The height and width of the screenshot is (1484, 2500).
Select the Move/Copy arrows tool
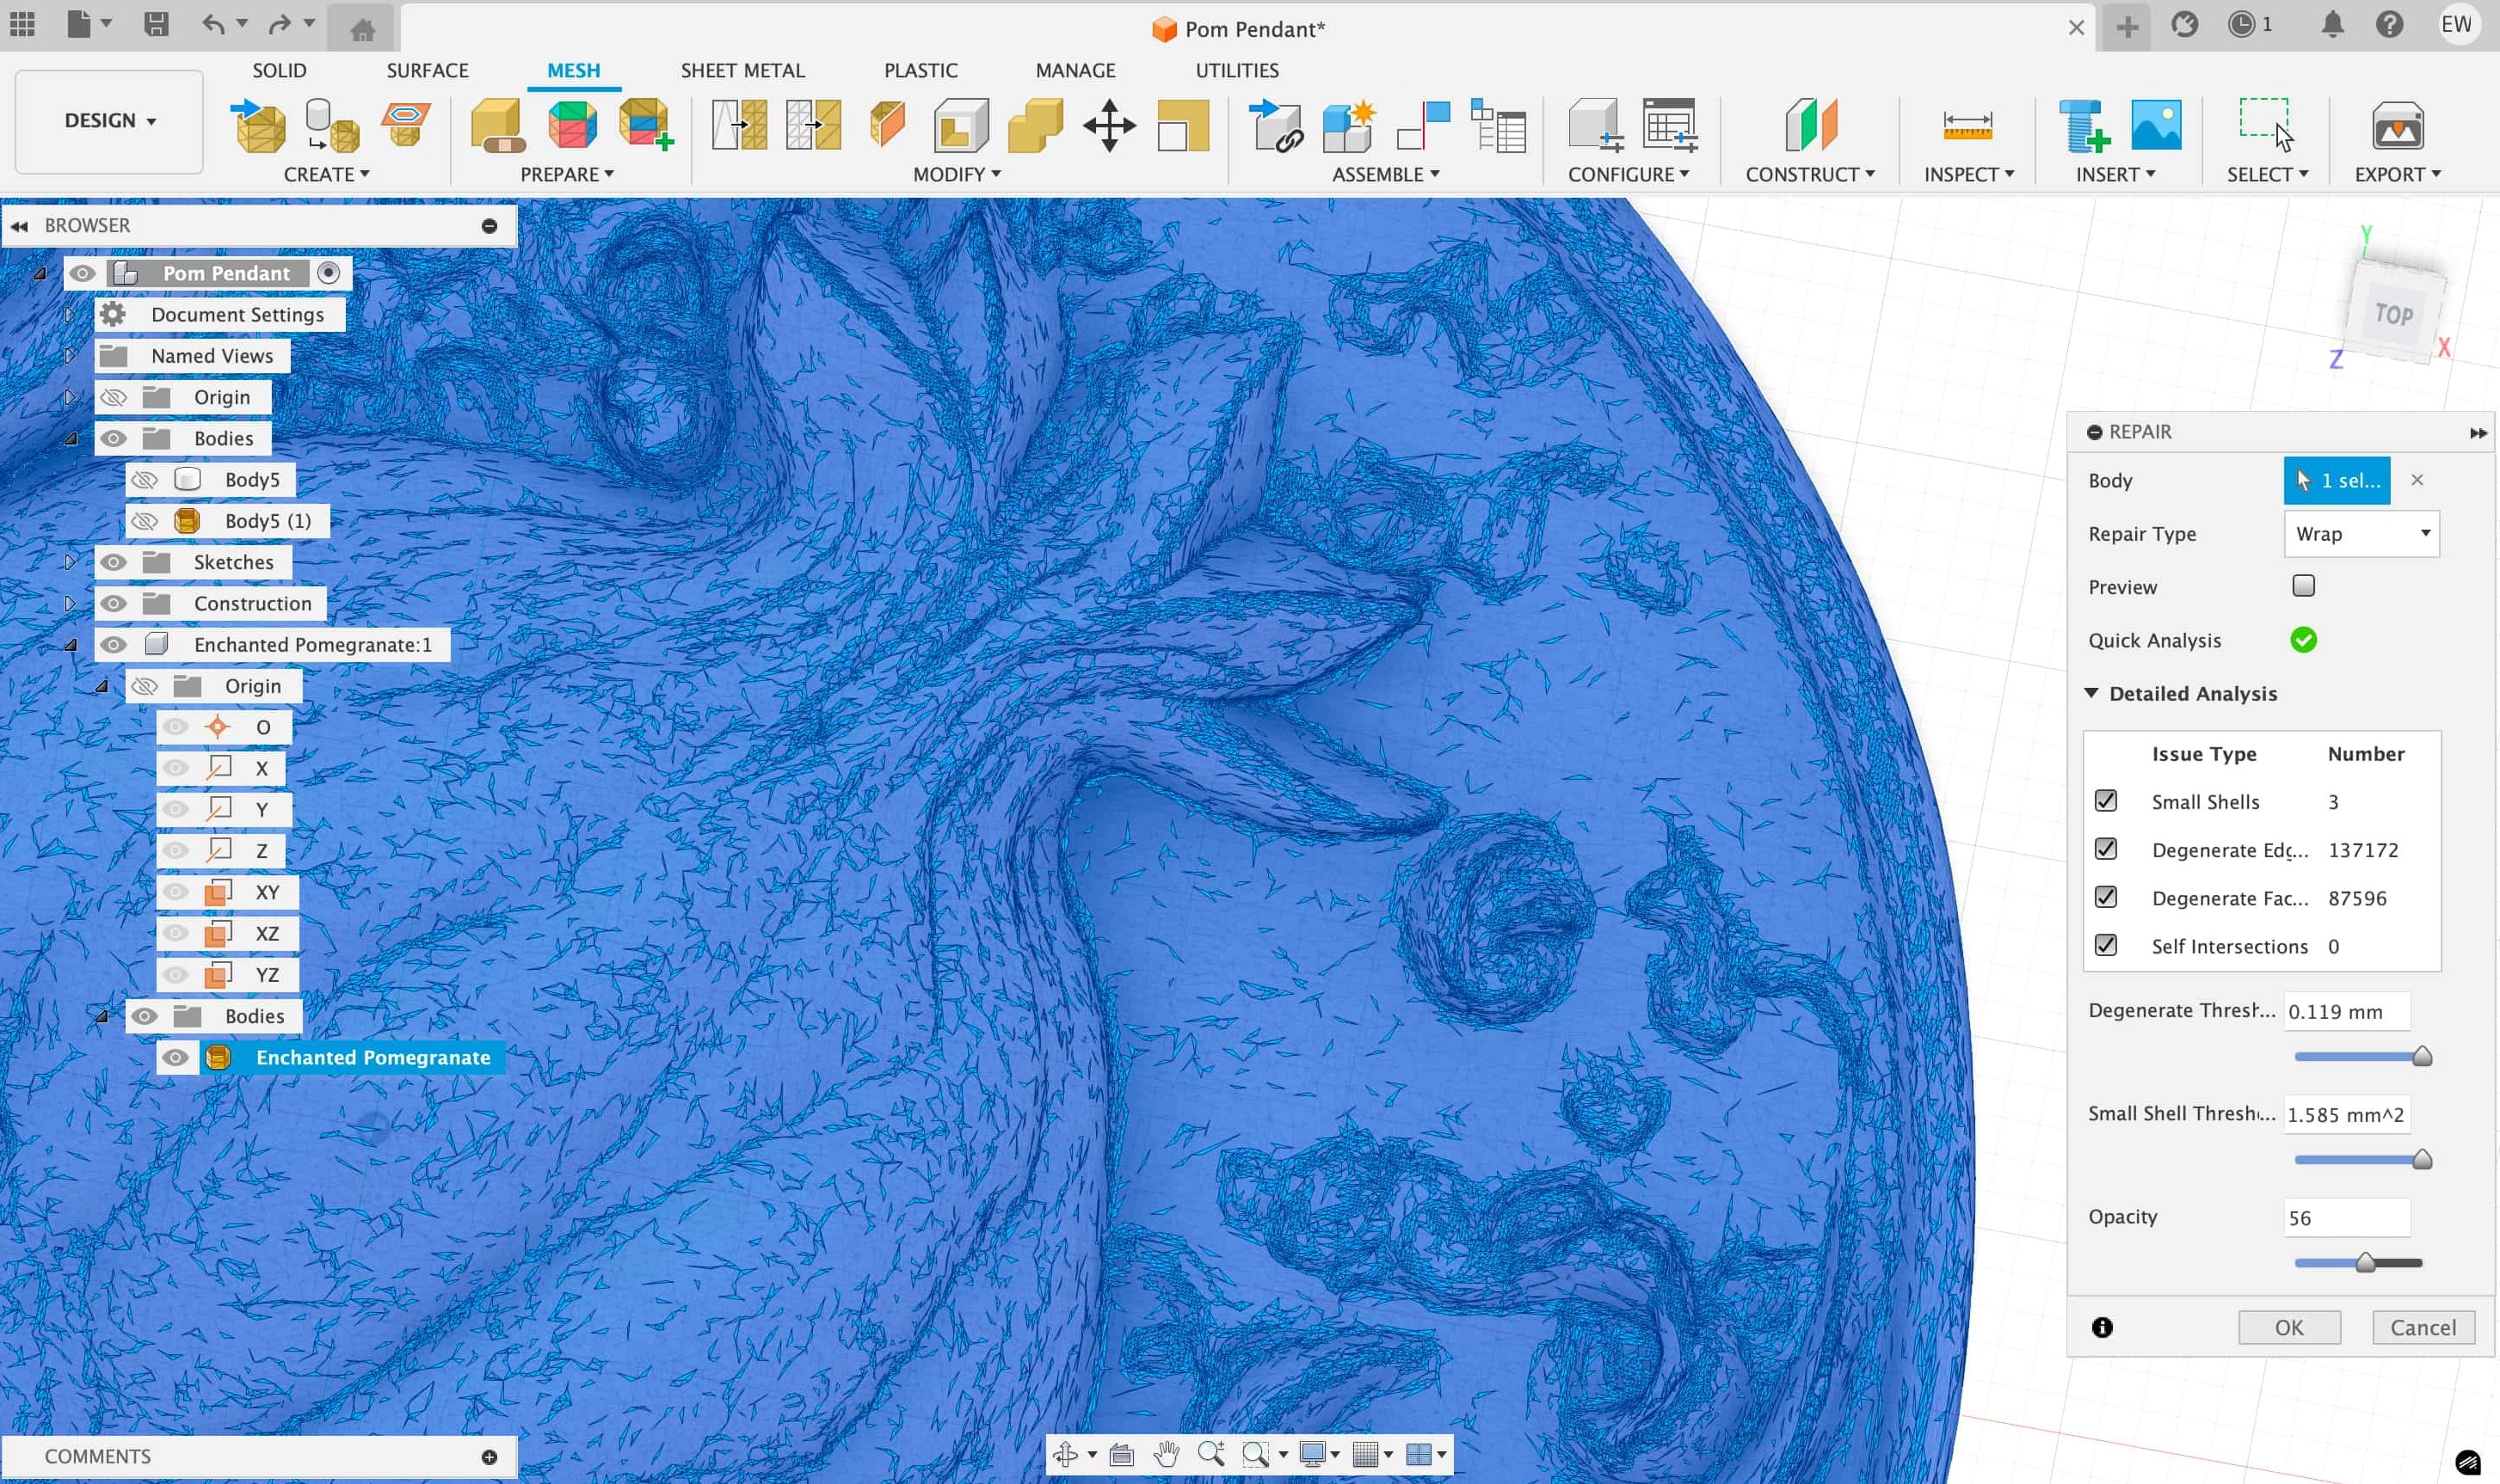[1108, 126]
